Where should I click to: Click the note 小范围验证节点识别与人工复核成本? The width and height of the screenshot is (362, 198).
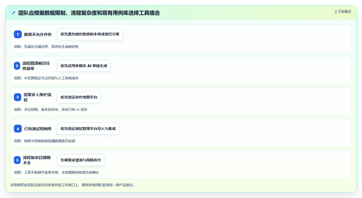coord(46,78)
